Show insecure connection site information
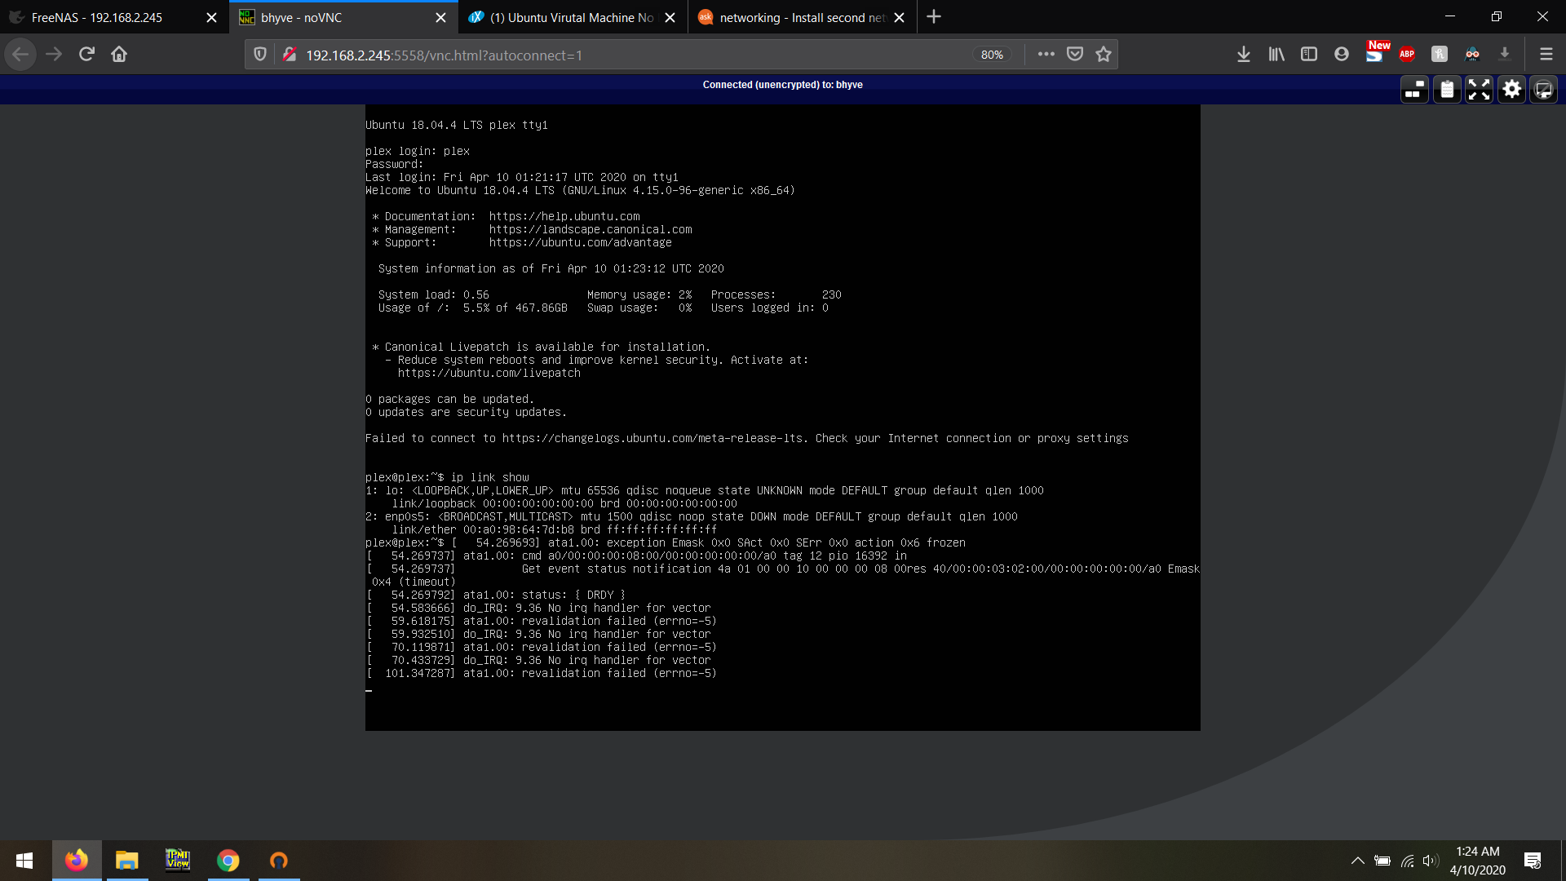Image resolution: width=1566 pixels, height=881 pixels. (289, 55)
